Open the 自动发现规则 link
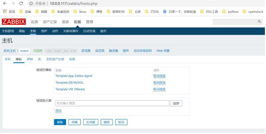Screen dimensions: 266x134 (143, 51)
